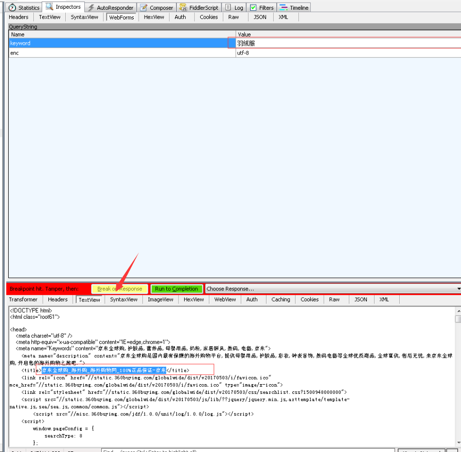
Task: Click response scrollbar down arrow
Action: click(x=458, y=443)
